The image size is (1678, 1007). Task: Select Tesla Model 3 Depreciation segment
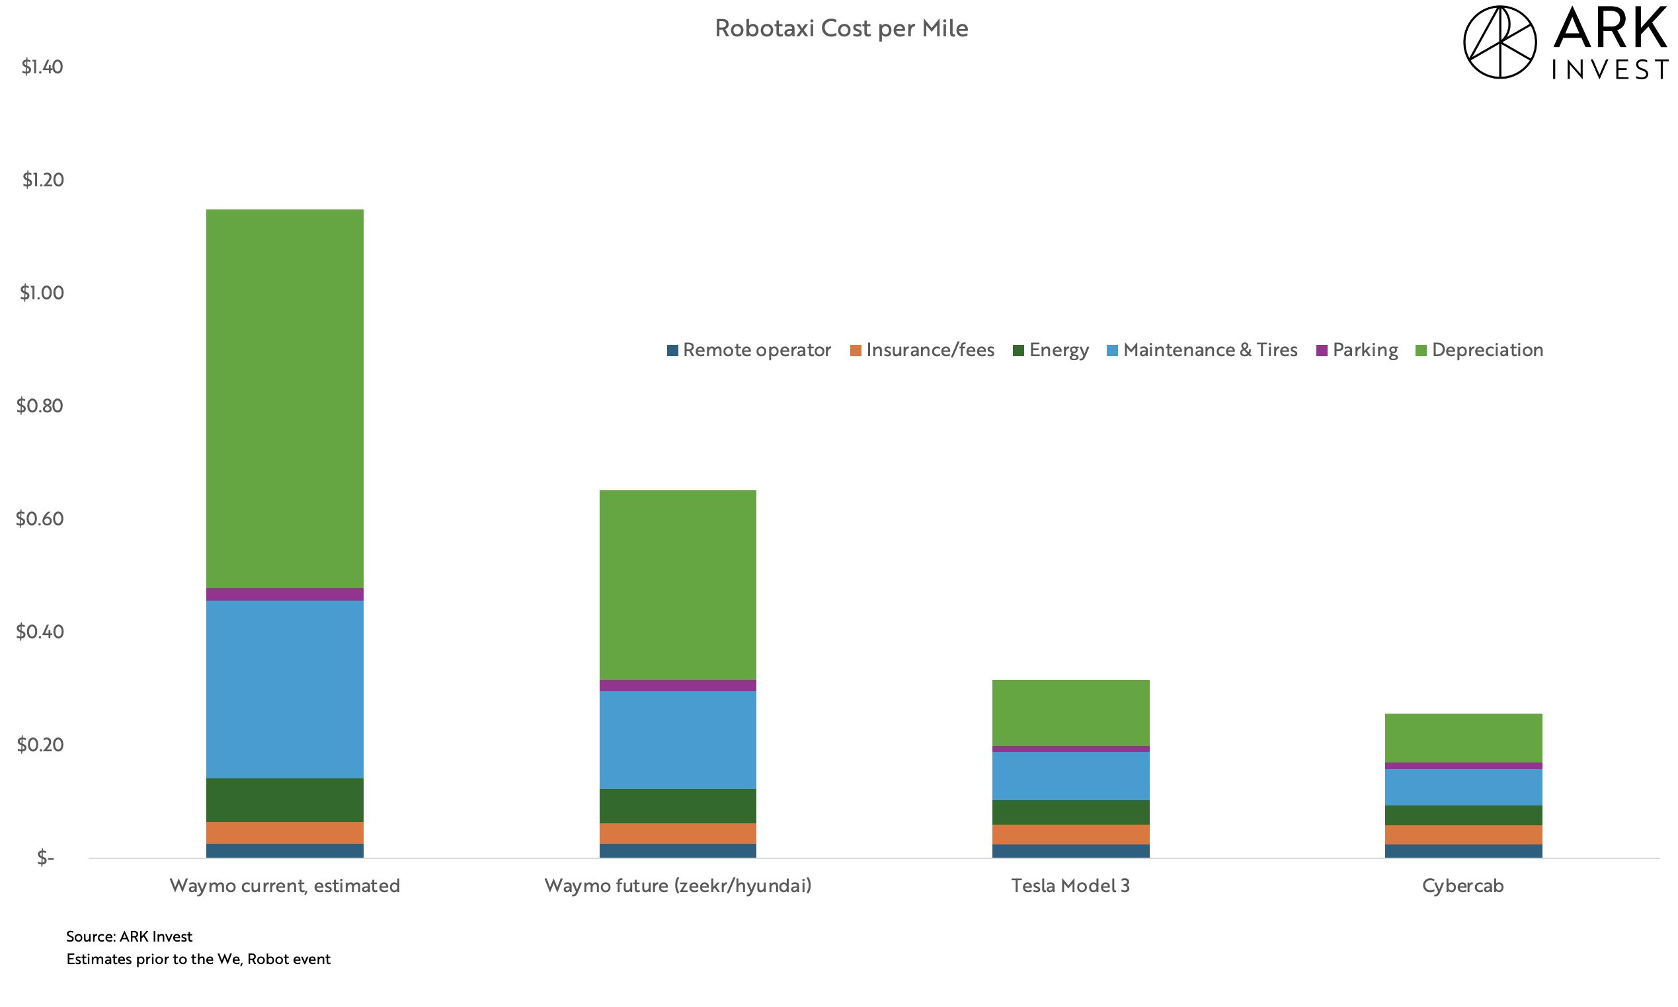pos(1070,713)
